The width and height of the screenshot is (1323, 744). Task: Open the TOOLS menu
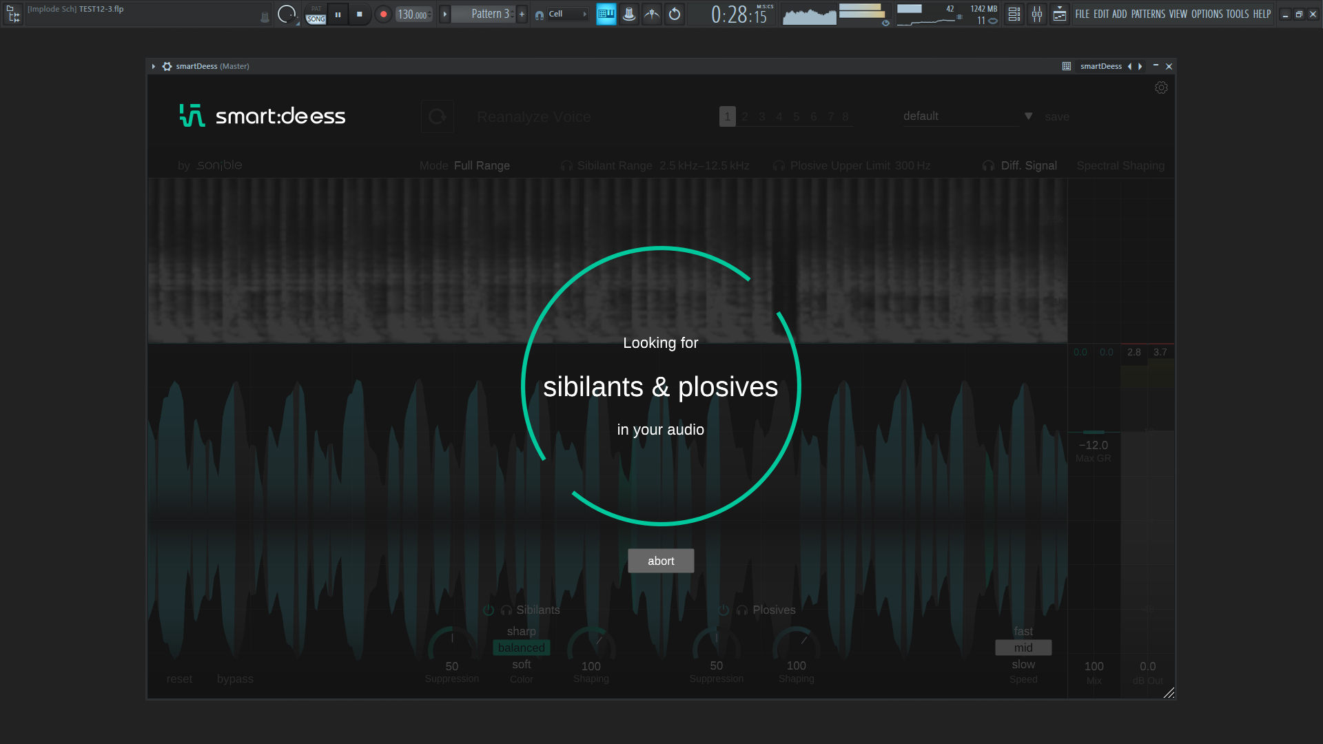tap(1237, 14)
